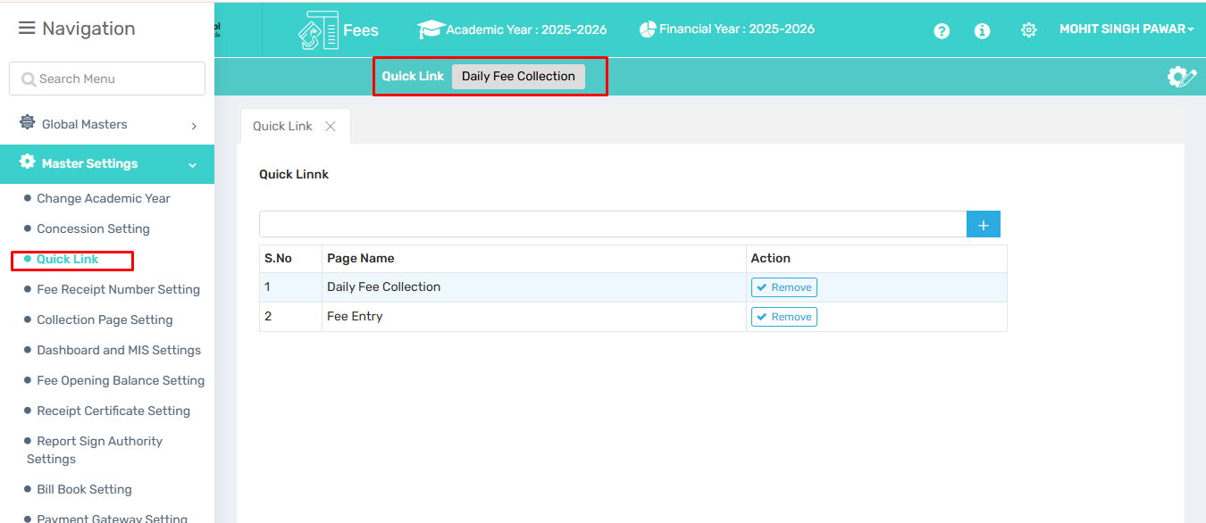Click the Master Settings gear icon
Screen dimensions: 1206x523
[x=27, y=162]
